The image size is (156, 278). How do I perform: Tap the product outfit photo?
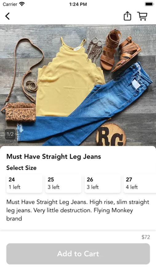click(x=78, y=85)
